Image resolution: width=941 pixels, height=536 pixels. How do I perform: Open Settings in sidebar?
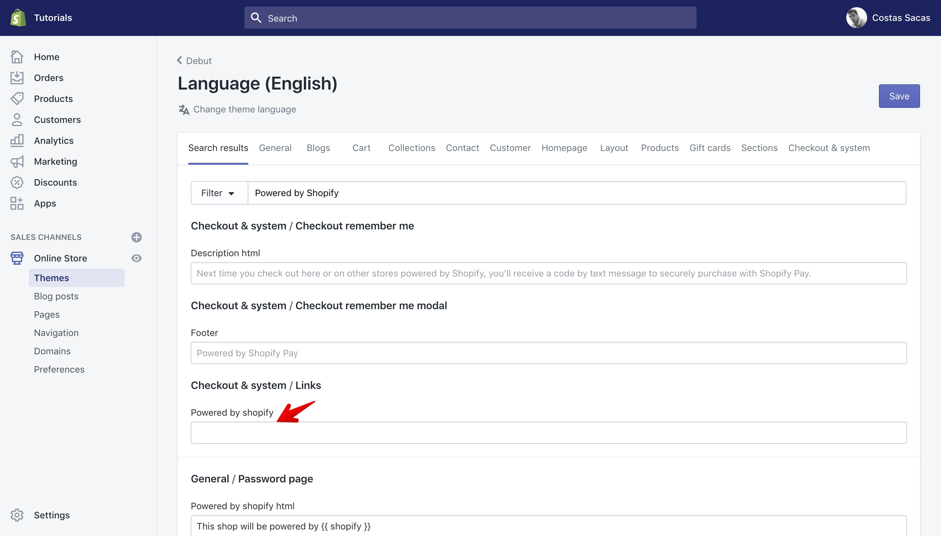coord(52,515)
